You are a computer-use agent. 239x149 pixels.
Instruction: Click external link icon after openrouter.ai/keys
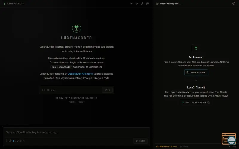(96, 98)
